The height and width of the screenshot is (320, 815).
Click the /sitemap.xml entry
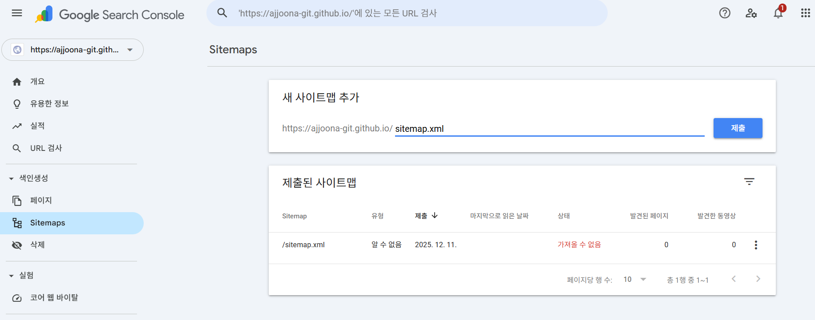pos(303,245)
